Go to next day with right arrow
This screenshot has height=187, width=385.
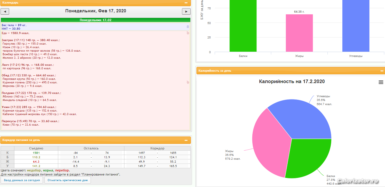pyautogui.click(x=186, y=11)
